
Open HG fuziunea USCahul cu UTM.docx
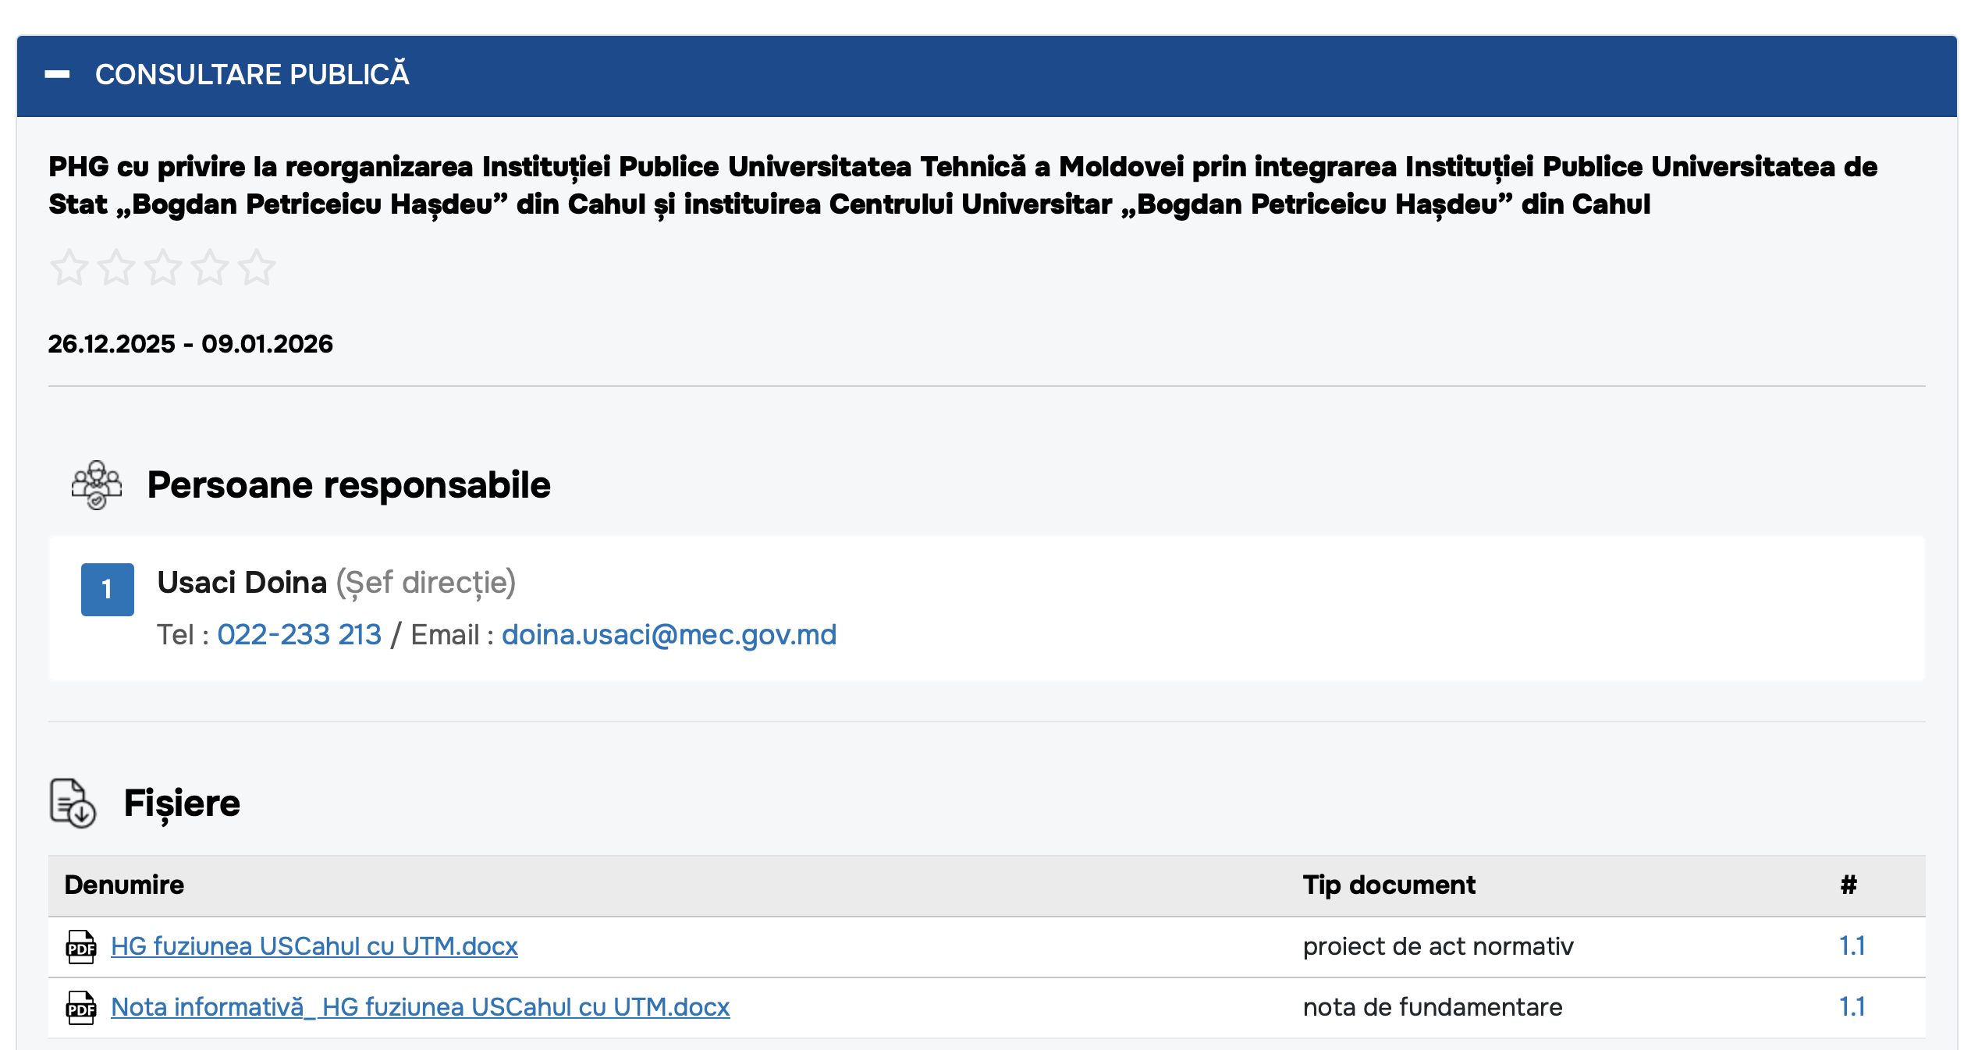(314, 946)
